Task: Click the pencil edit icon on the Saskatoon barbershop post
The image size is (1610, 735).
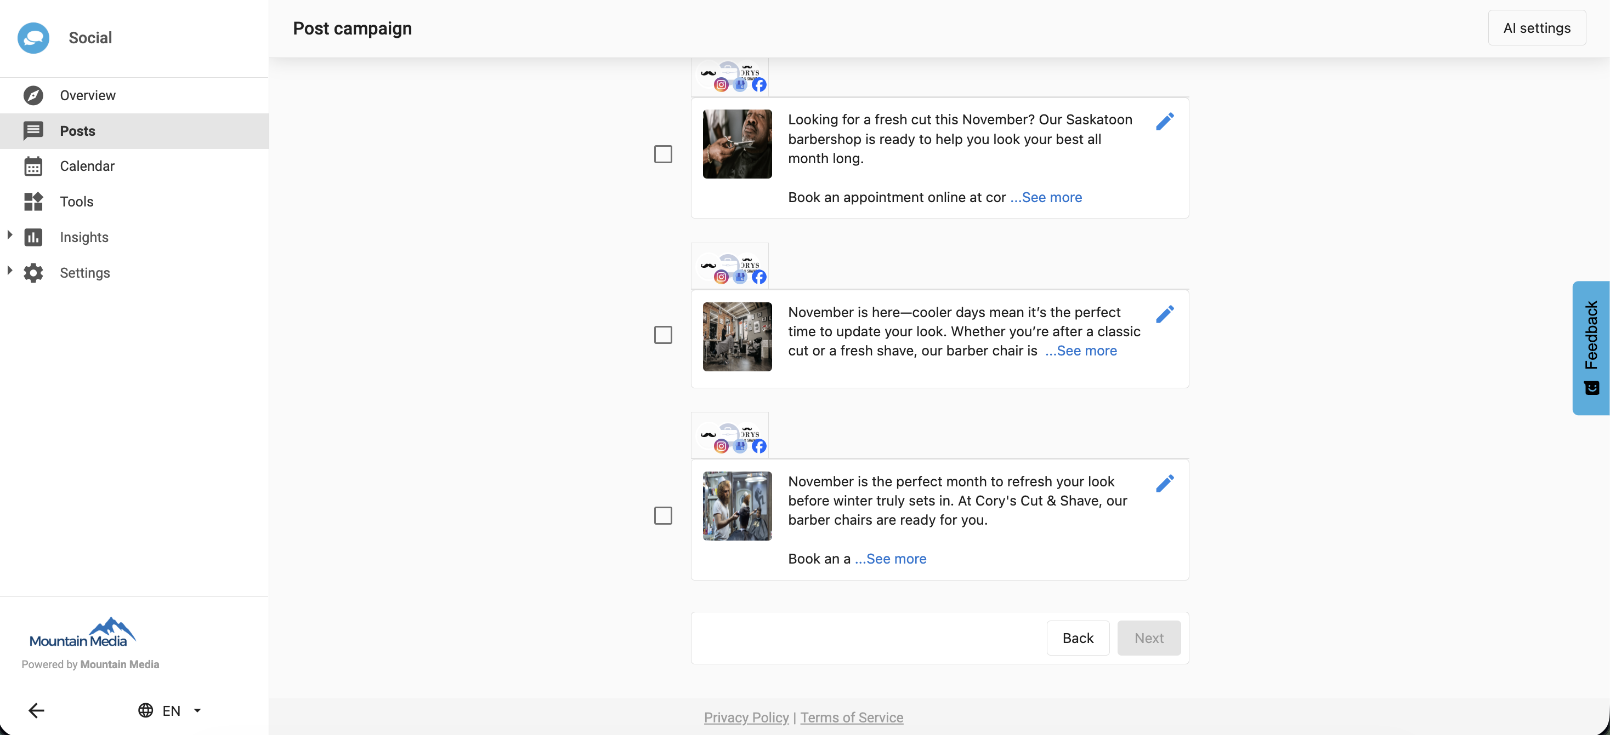Action: (x=1164, y=121)
